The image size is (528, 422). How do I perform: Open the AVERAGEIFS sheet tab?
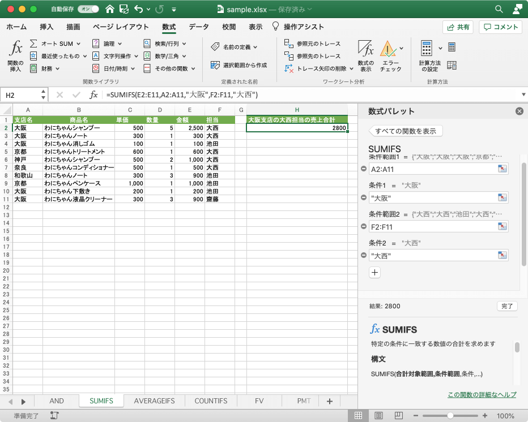pyautogui.click(x=154, y=401)
